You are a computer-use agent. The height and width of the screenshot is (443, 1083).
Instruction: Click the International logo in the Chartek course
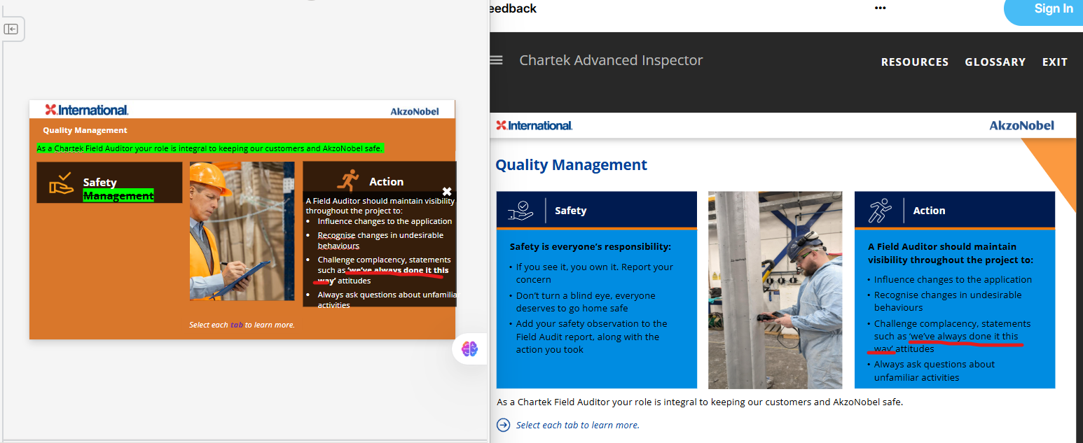point(534,125)
